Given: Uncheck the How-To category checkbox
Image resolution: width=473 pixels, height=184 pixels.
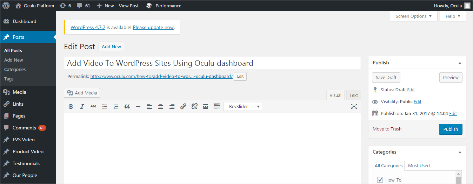Looking at the screenshot, I should point(380,180).
